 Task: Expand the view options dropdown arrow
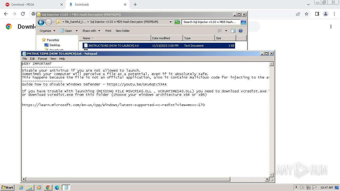coord(226,31)
